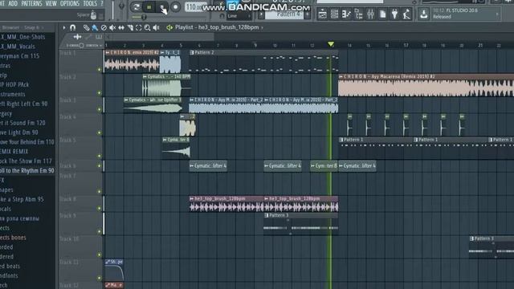Mute Track 10 via its green dot
Viewport: 514px width, 289px height.
(x=100, y=254)
